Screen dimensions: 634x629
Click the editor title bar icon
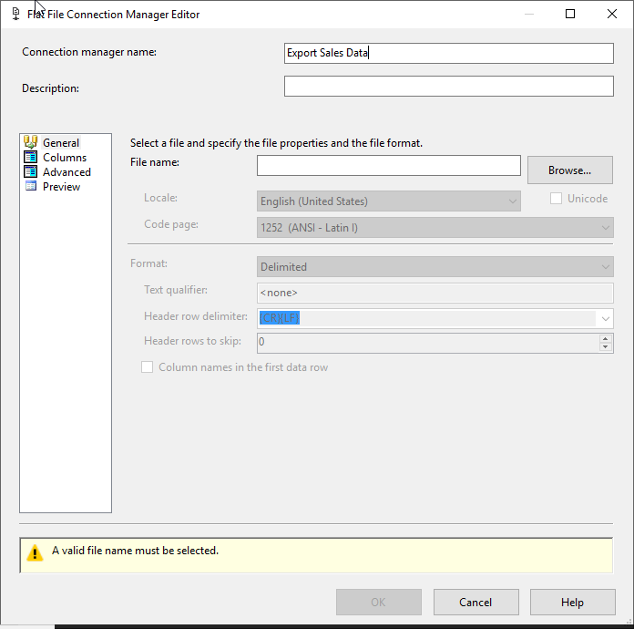pyautogui.click(x=15, y=15)
